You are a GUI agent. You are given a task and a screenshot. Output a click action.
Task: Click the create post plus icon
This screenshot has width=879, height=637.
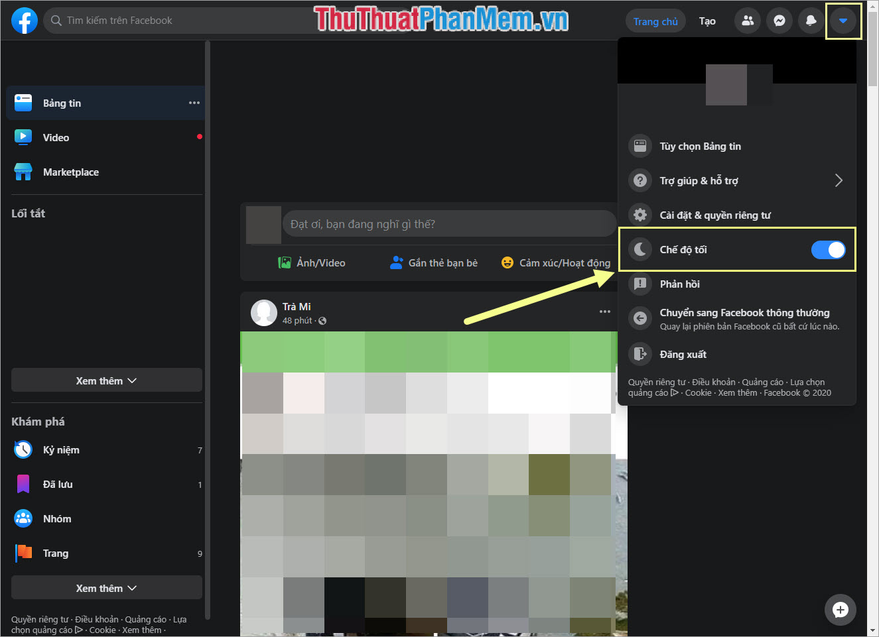(x=840, y=610)
